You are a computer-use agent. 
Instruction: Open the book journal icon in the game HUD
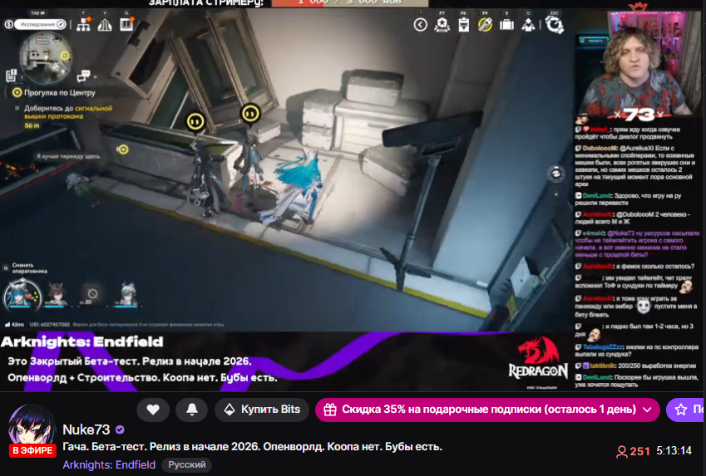(x=126, y=24)
